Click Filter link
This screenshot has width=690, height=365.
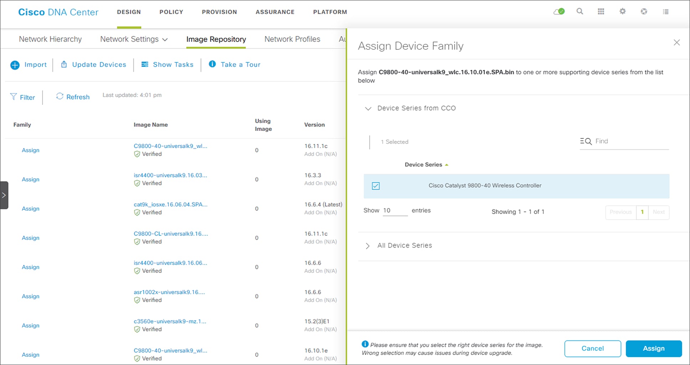point(27,97)
